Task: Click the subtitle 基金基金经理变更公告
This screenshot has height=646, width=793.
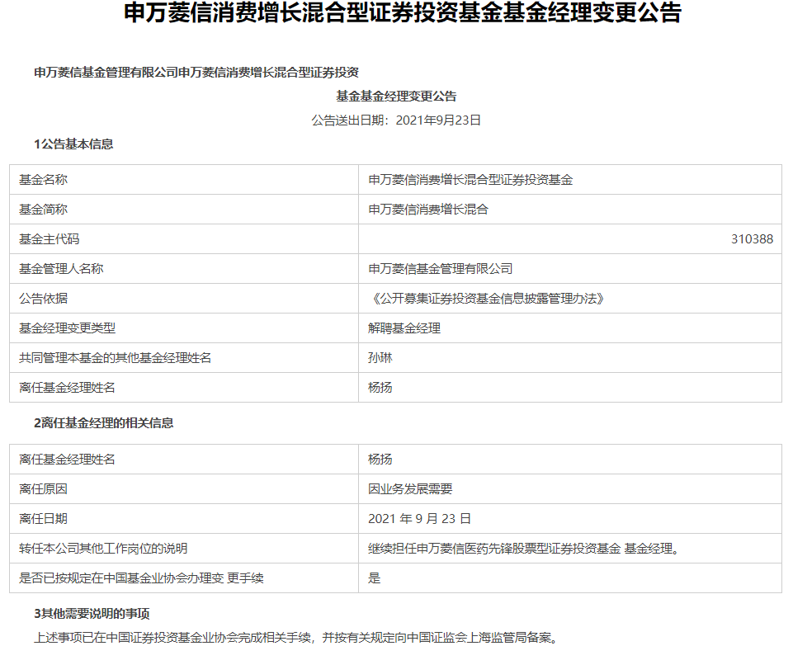Action: pyautogui.click(x=396, y=96)
